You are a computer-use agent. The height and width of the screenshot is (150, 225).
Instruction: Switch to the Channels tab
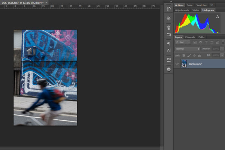190,37
